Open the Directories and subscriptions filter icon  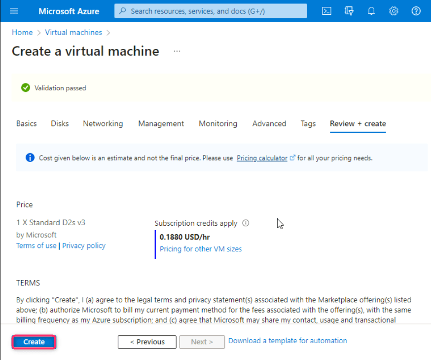pyautogui.click(x=349, y=11)
